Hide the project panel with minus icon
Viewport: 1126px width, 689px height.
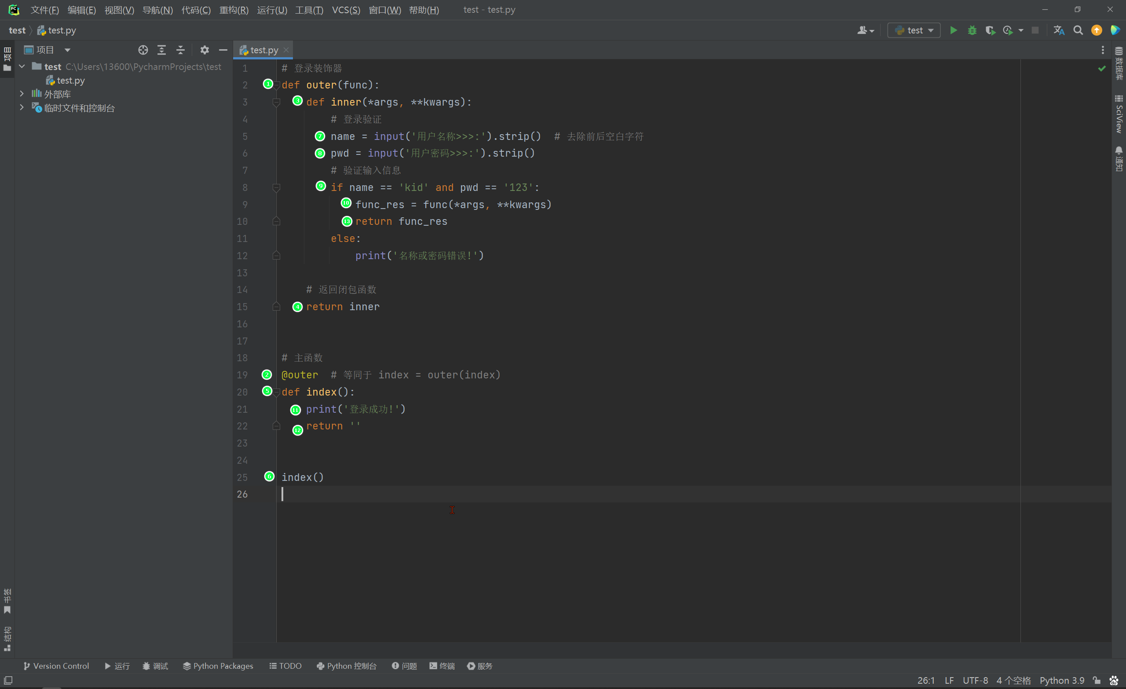pyautogui.click(x=223, y=50)
